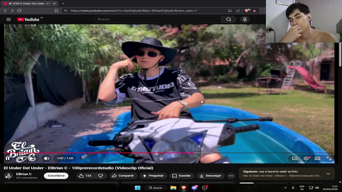
Task: Open Brave browser taskbar icon
Action: pos(184,188)
